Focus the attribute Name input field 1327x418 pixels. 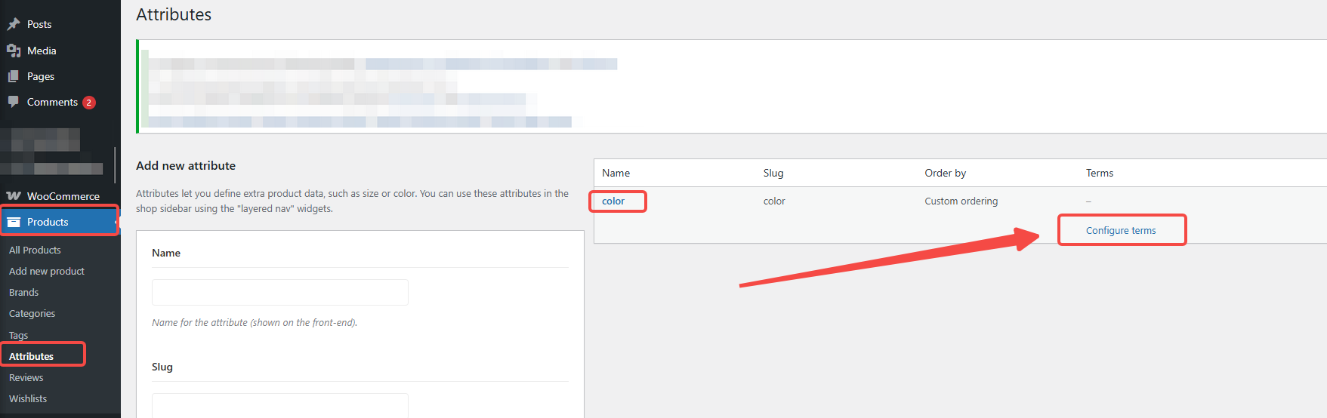[x=280, y=292]
